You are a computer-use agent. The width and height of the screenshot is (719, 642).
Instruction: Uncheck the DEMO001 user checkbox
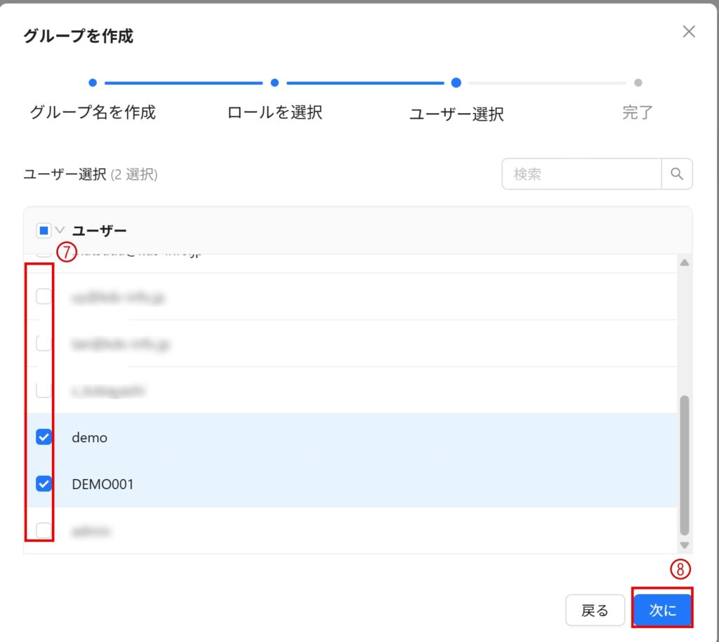click(44, 483)
